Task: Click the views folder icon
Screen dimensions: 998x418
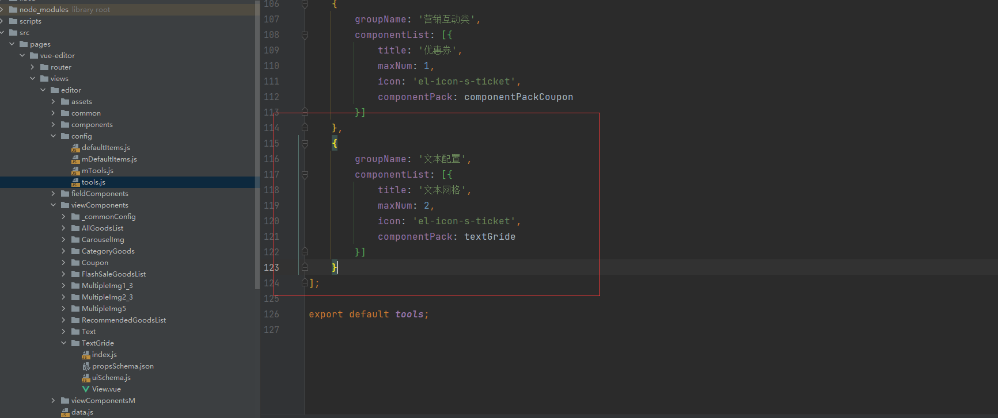Action: click(x=44, y=79)
